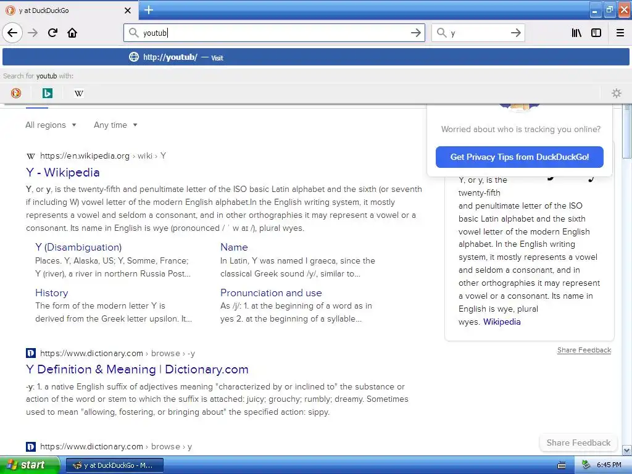
Task: Select the 'y at DuckDuckGo' tab
Action: [69, 10]
